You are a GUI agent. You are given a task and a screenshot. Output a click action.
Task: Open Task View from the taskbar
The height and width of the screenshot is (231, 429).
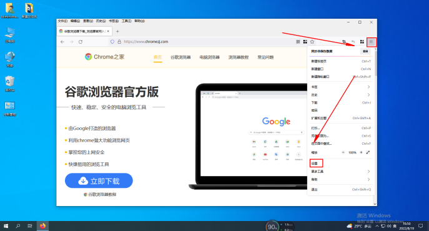[x=30, y=226]
